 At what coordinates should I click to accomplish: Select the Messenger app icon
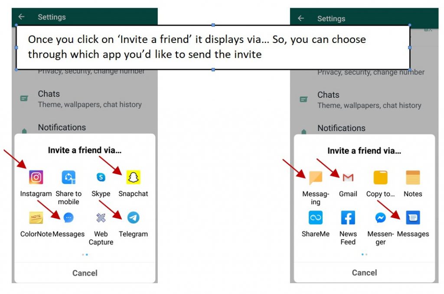coord(380,218)
